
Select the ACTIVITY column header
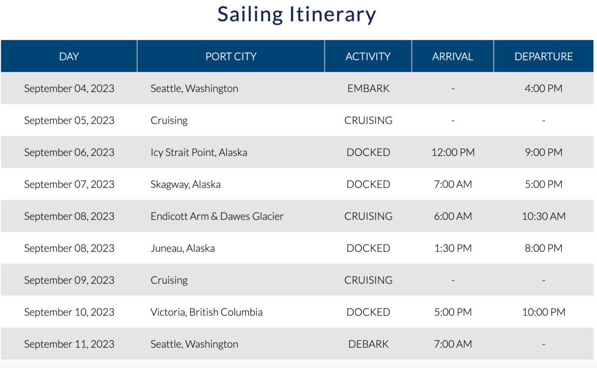(x=368, y=56)
